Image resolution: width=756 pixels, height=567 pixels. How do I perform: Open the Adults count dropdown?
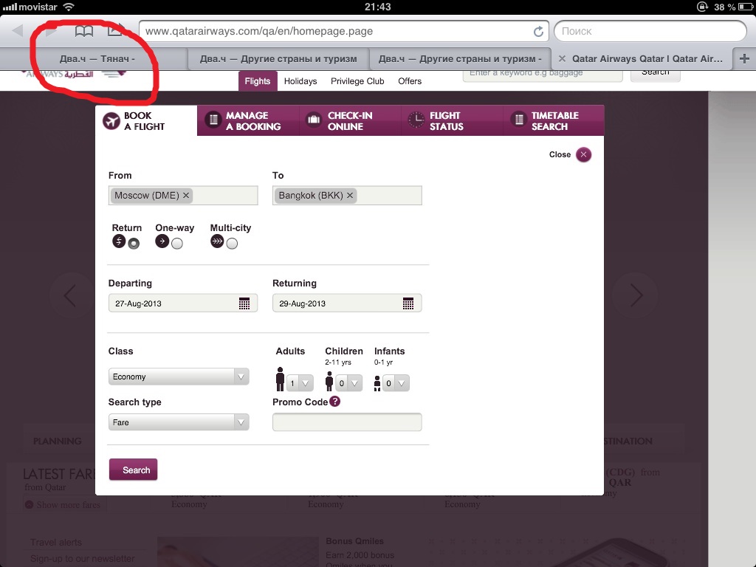click(x=300, y=383)
